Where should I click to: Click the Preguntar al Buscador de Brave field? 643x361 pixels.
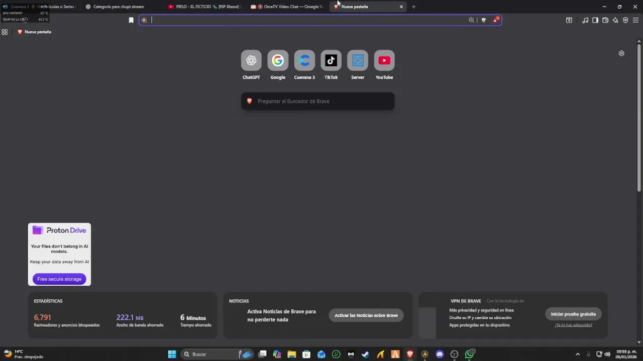(x=318, y=101)
